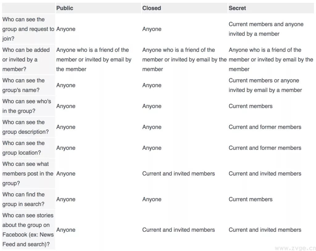Select the "Who can see the group description?" label
The image size is (316, 251).
(25, 127)
